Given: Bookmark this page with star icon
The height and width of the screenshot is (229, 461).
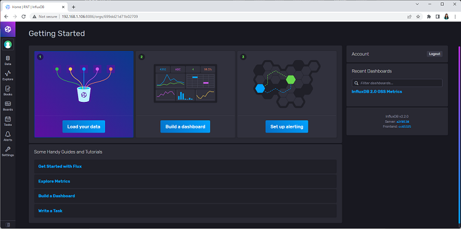Looking at the screenshot, I should 418,17.
